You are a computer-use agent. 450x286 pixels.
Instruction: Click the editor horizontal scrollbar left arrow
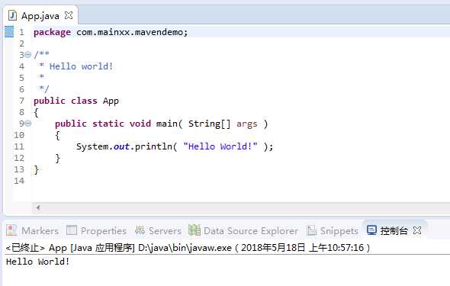coord(38,207)
